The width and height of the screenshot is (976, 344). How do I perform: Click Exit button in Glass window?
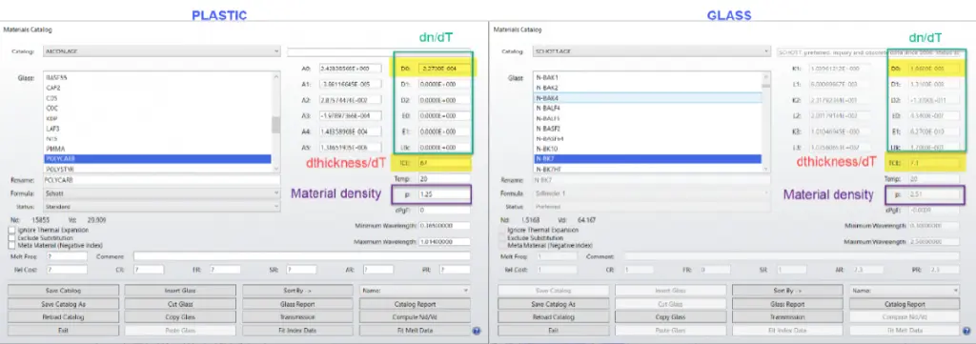click(554, 331)
